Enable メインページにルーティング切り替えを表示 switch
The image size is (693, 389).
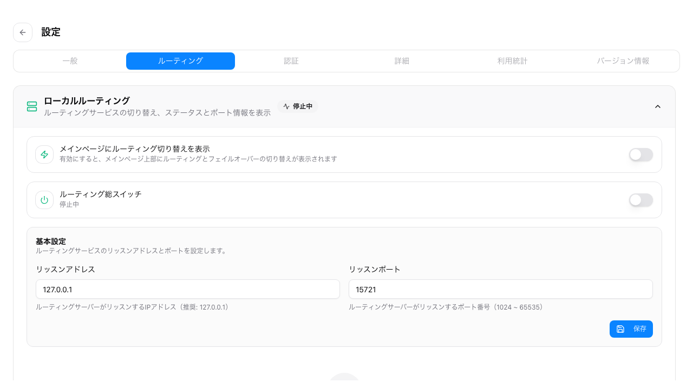tap(641, 155)
